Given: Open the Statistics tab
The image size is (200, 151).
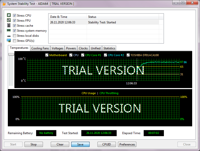Looking at the screenshot, I should 109,48.
